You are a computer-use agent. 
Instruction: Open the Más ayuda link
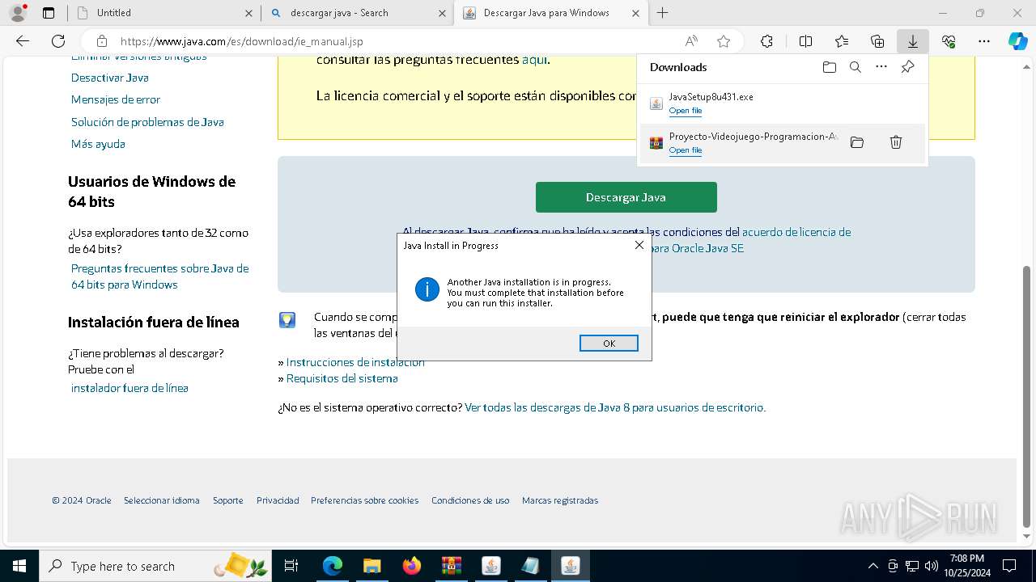tap(98, 144)
